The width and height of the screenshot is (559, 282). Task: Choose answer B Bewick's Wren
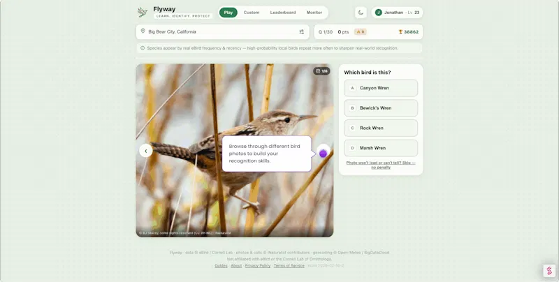(381, 108)
